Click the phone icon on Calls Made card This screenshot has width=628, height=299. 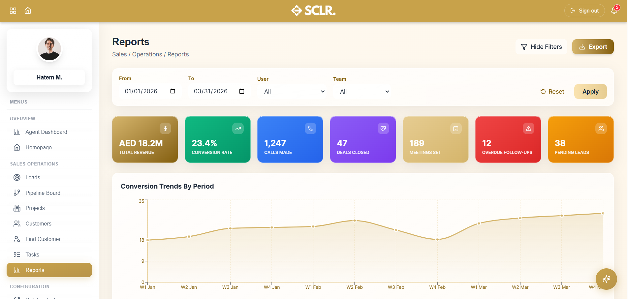(310, 129)
